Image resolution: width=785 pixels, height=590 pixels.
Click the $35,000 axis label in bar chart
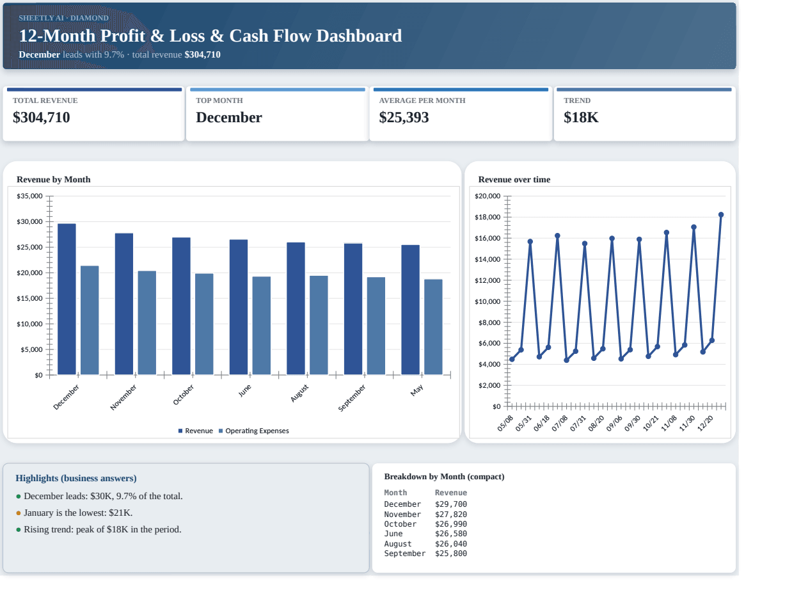pyautogui.click(x=29, y=196)
